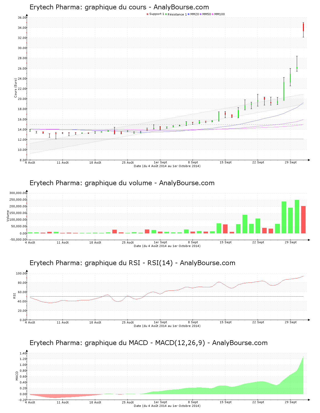Click the 150,000.00 volume axis value
This screenshot has height=413, width=320.
[x=18, y=213]
